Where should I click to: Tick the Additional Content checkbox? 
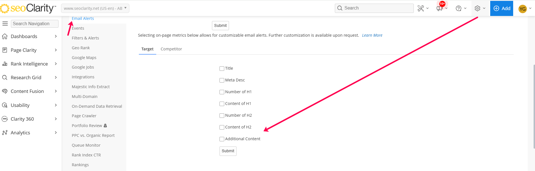tap(222, 139)
